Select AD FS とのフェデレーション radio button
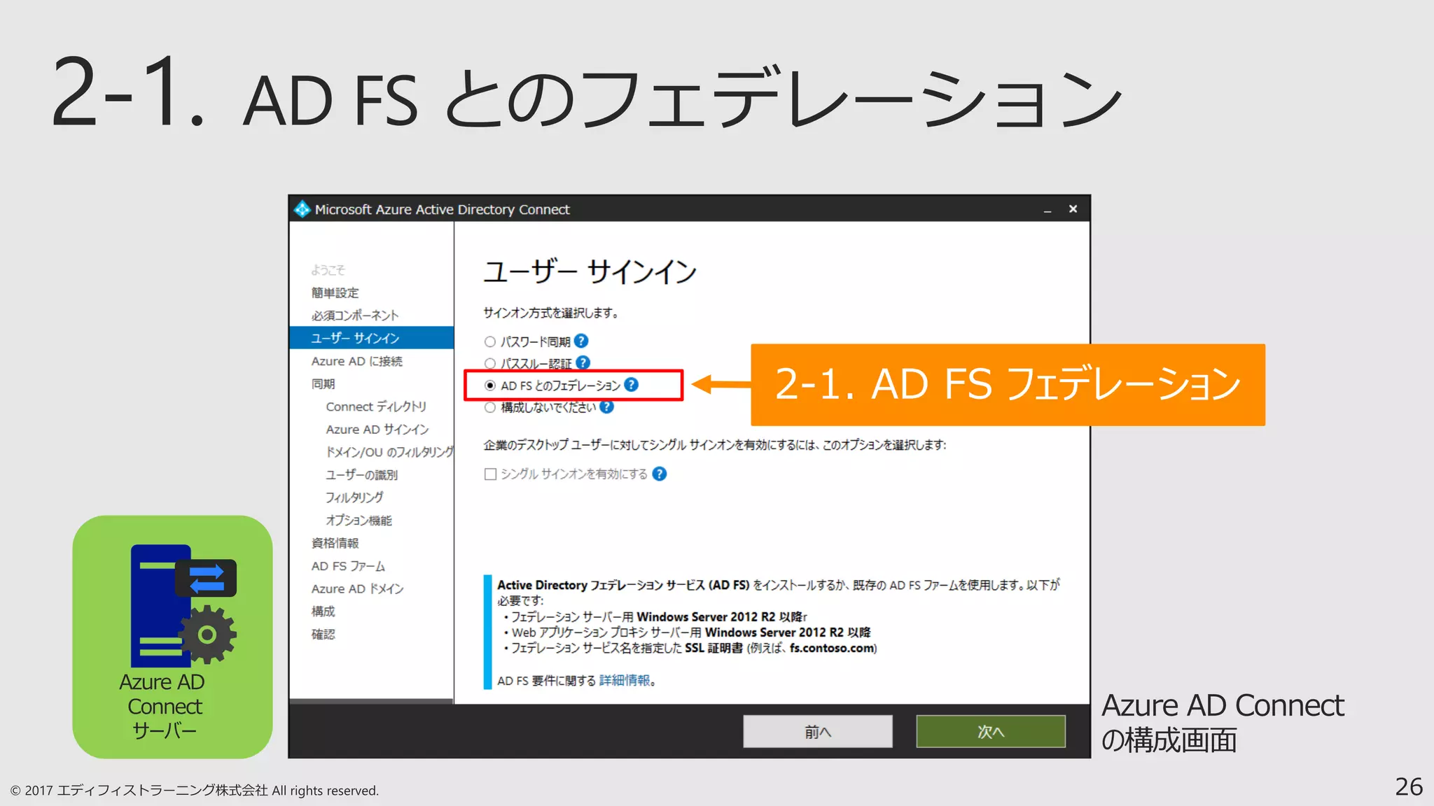 click(490, 386)
